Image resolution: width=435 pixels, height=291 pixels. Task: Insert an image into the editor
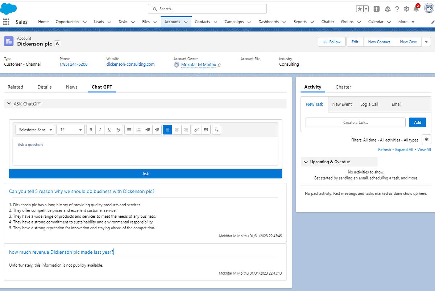[206, 130]
